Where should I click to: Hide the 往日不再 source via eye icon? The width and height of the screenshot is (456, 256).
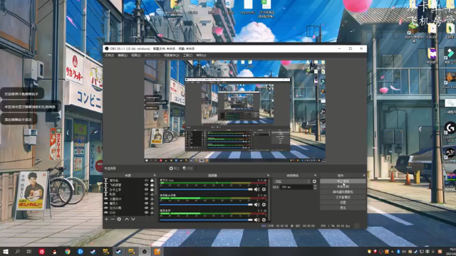146,208
